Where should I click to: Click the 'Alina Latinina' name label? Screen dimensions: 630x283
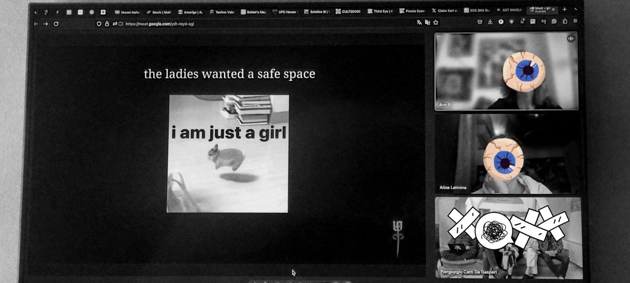click(x=453, y=188)
